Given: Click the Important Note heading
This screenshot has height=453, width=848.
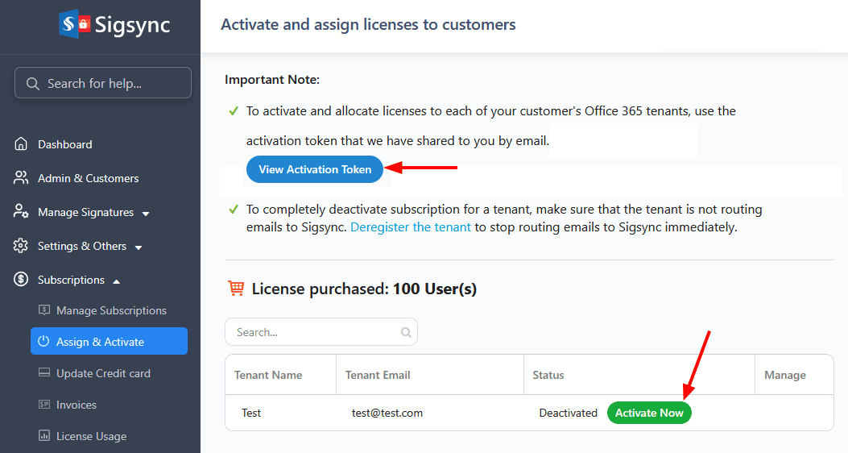Looking at the screenshot, I should [x=272, y=80].
